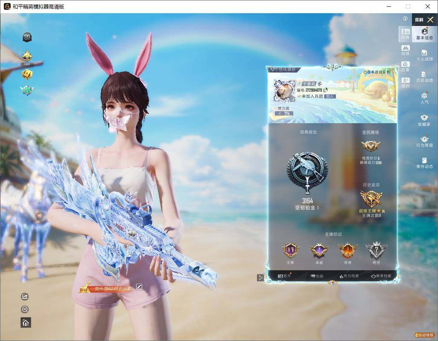The width and height of the screenshot is (438, 341).
Task: Click the gold hexagon badge at left
Action: pyautogui.click(x=27, y=74)
